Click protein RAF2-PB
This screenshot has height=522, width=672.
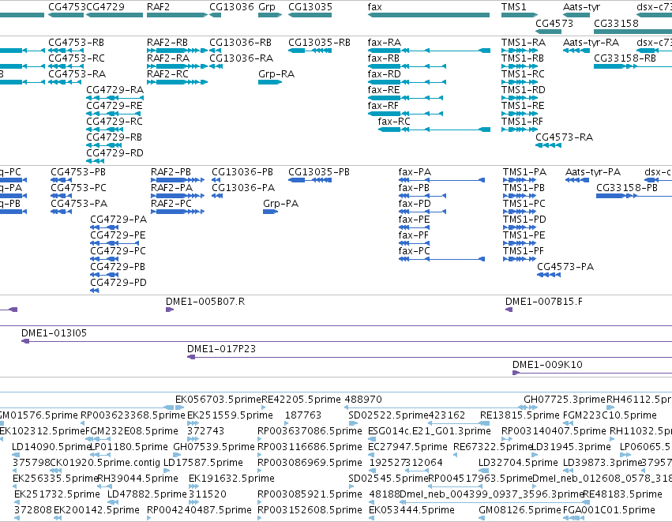(x=171, y=172)
